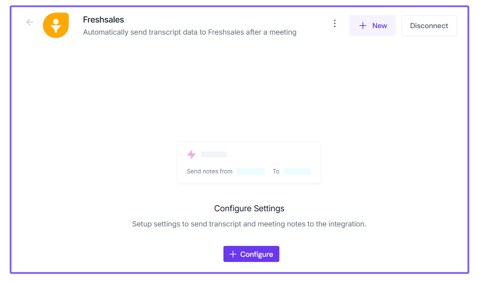Click the Disconnect button
The image size is (482, 281).
click(x=429, y=26)
